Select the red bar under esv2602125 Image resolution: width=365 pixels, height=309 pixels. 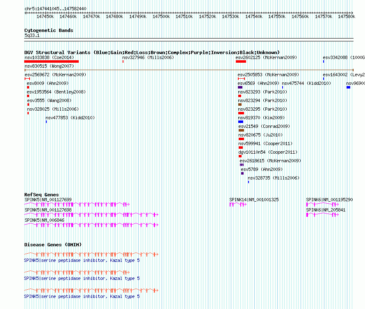[x=241, y=61]
